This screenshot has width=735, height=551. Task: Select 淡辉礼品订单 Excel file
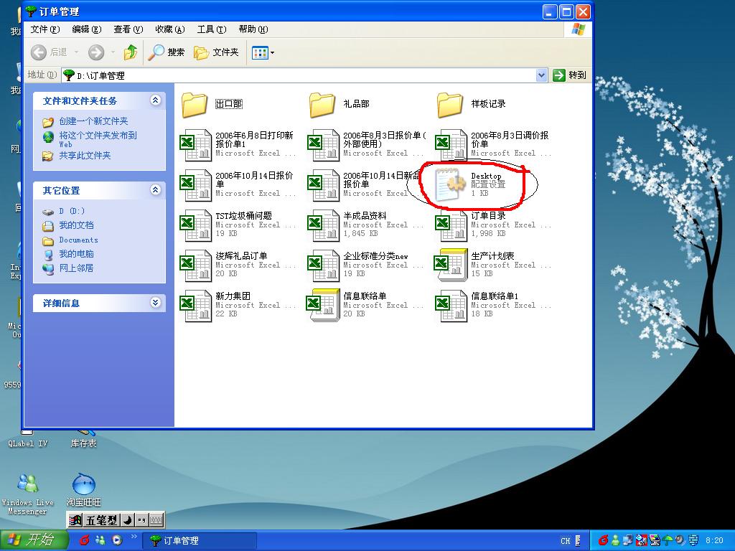[x=238, y=265]
